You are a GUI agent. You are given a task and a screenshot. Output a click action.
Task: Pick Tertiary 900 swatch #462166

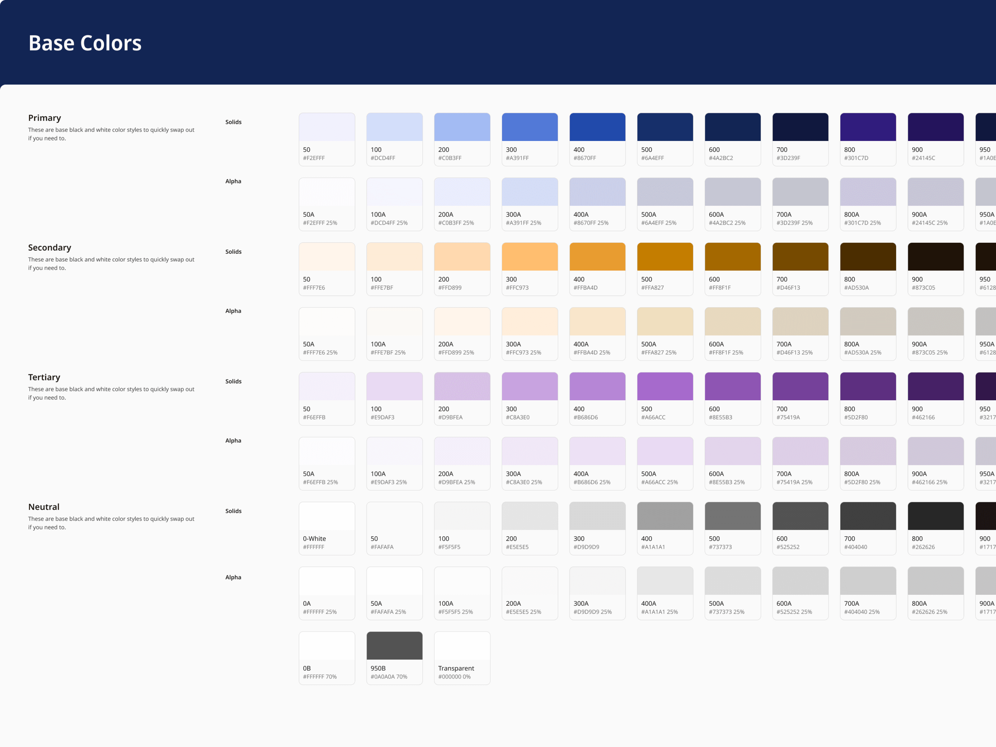(936, 399)
